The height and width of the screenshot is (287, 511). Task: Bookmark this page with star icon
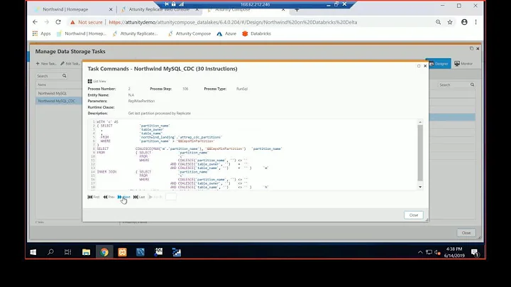pyautogui.click(x=450, y=22)
